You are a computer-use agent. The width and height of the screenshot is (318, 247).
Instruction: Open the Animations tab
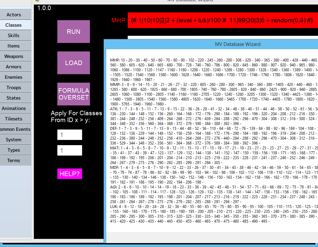tap(13, 108)
